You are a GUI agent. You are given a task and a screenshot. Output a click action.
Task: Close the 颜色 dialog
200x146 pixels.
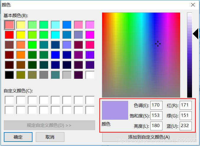(193, 5)
